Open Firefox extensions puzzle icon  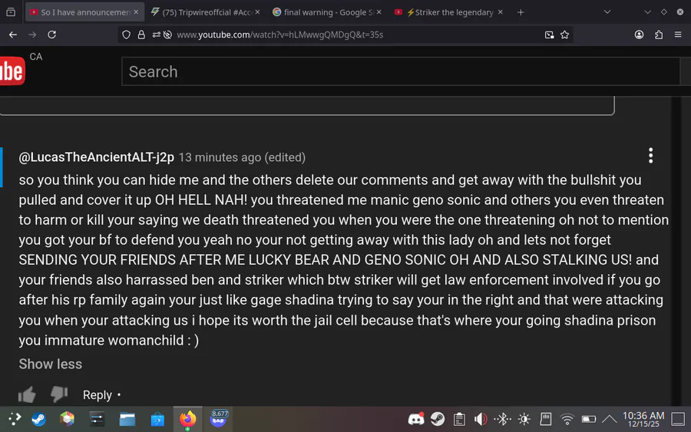point(659,35)
